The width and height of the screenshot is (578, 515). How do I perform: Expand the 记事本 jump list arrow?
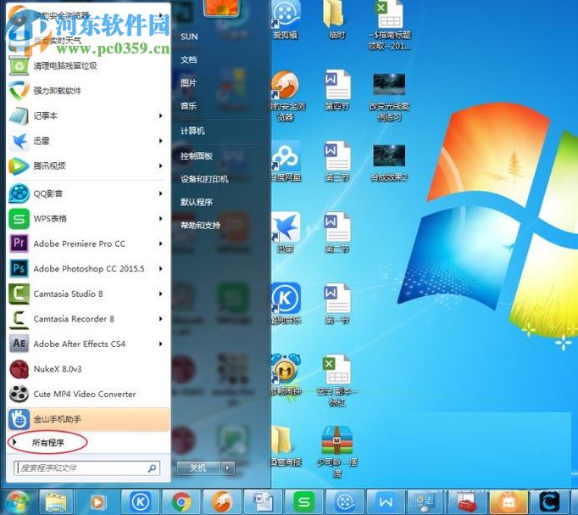(x=161, y=116)
